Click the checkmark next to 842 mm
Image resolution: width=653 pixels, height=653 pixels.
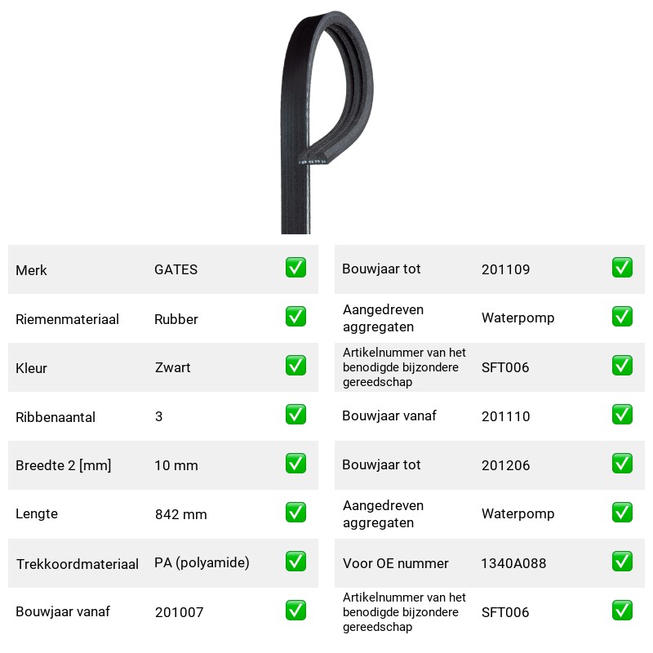coord(295,513)
